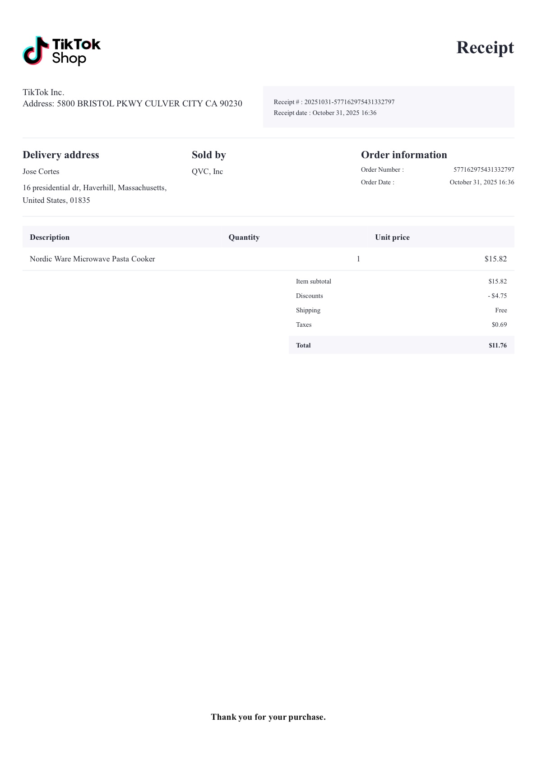The image size is (537, 759).
Task: Click the large Receipt title
Action: pos(485,47)
